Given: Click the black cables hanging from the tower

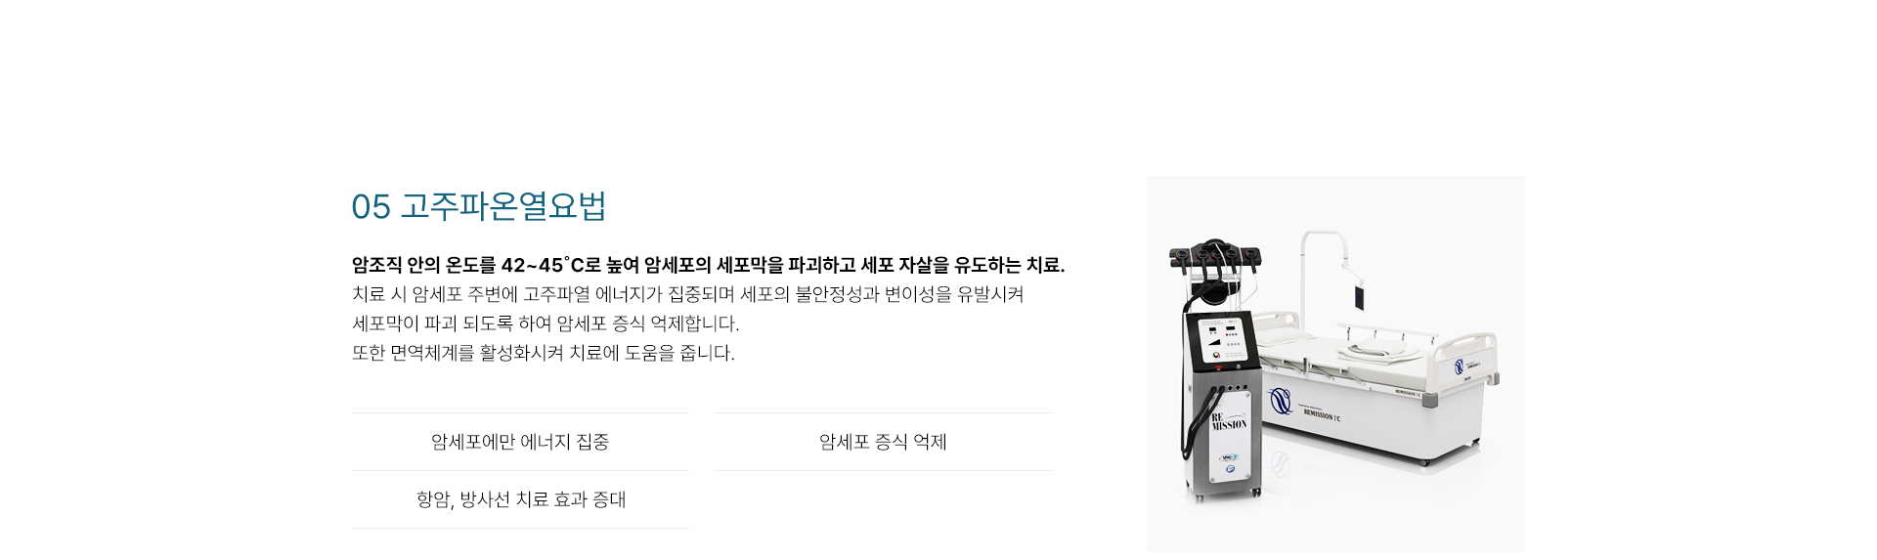Looking at the screenshot, I should (1199, 420).
